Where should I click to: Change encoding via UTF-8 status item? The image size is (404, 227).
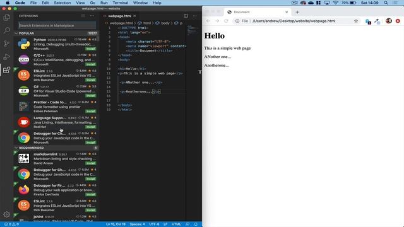tap(154, 224)
